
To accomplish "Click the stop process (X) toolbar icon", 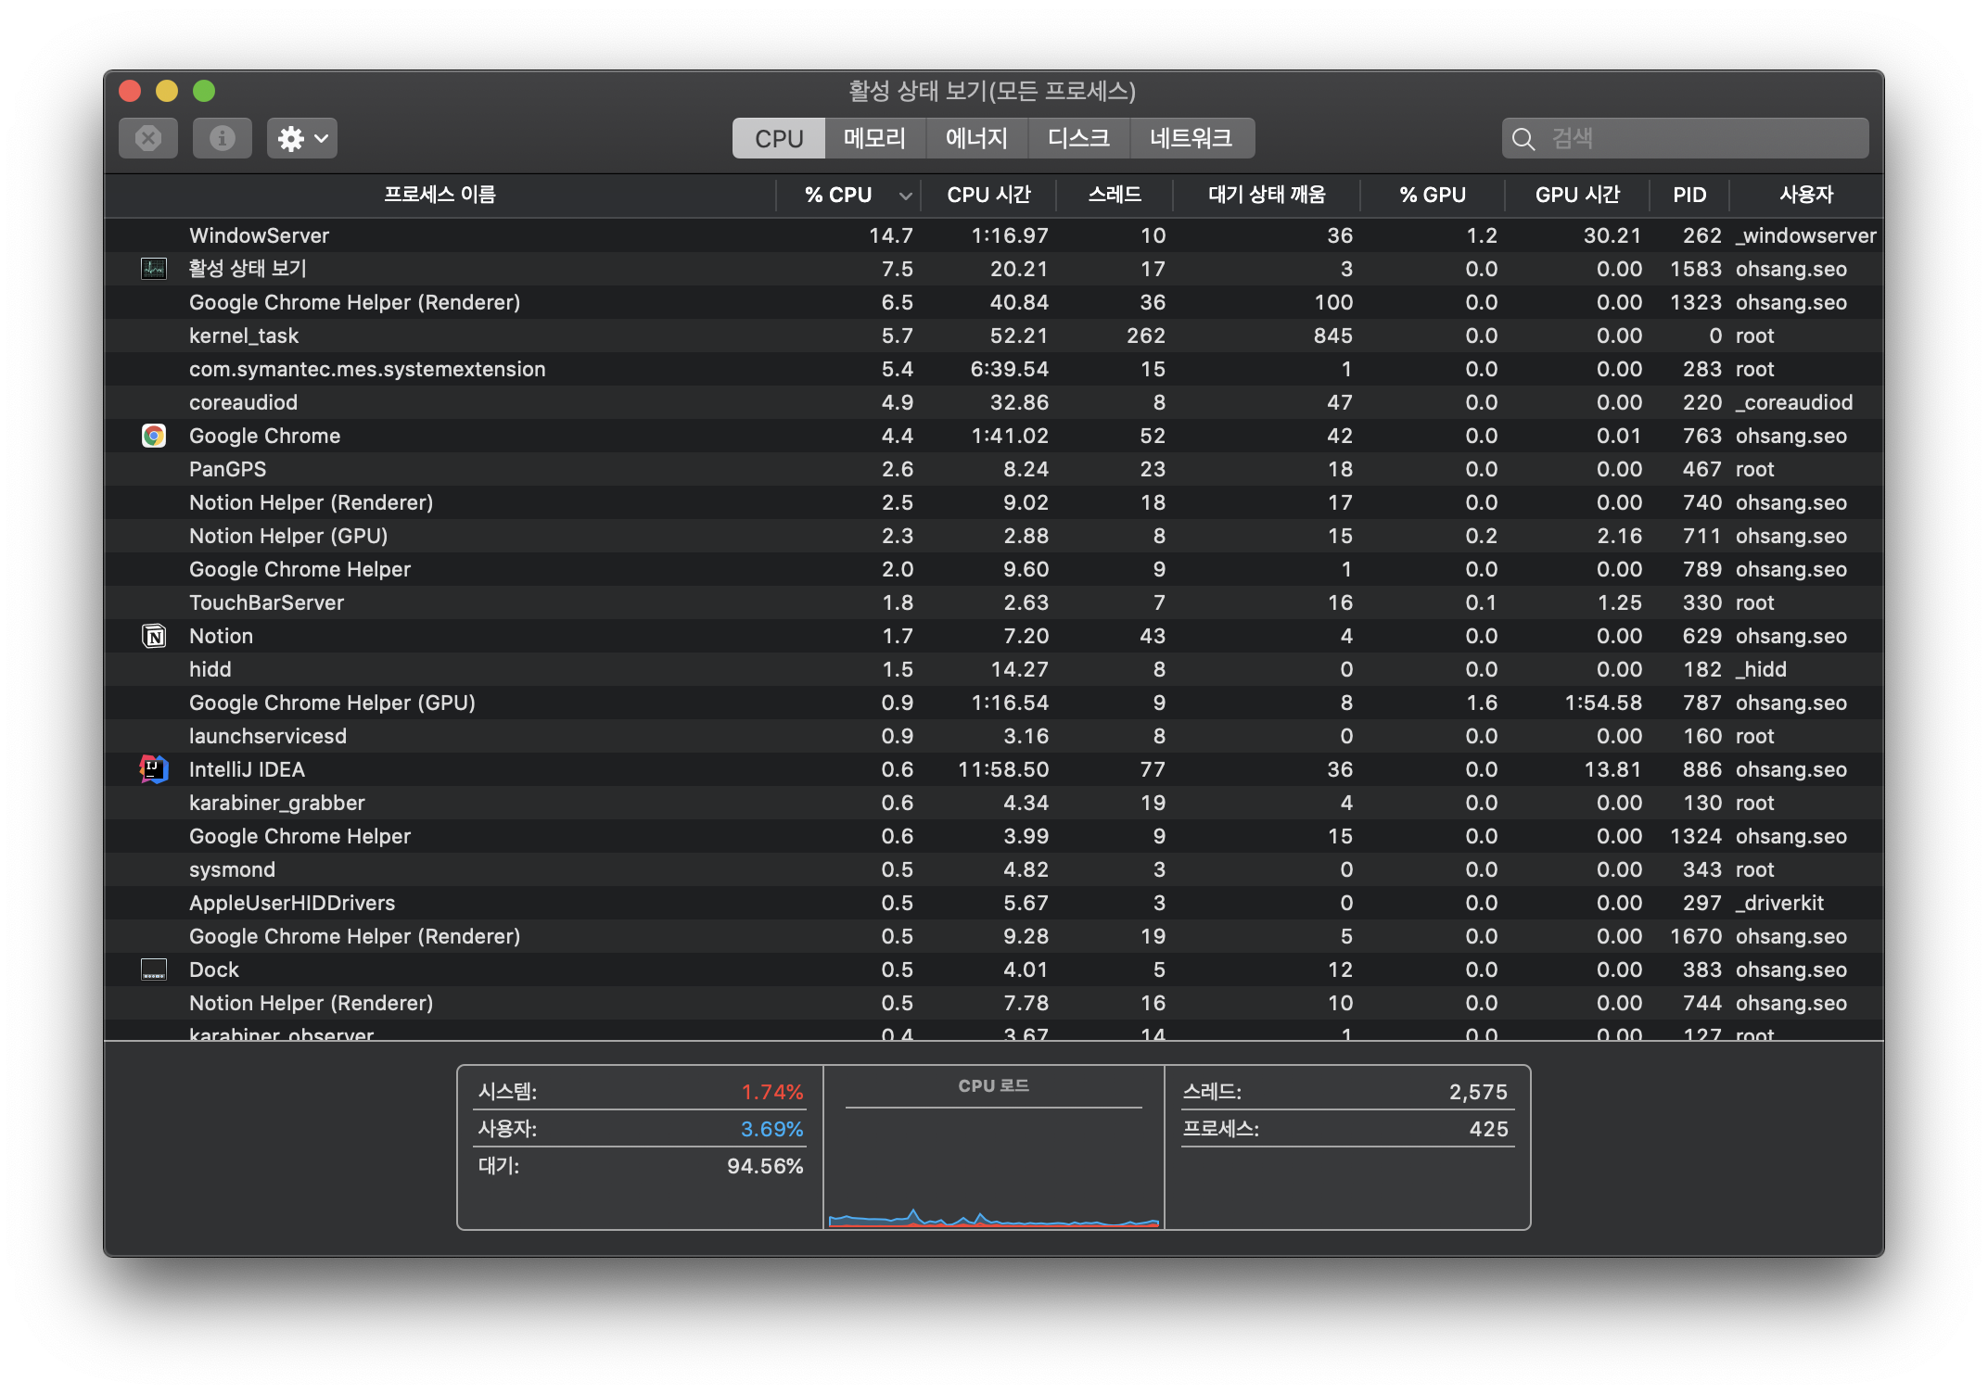I will coord(147,138).
